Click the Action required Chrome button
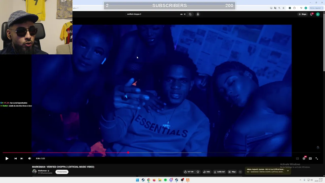The height and width of the screenshot is (183, 325). tap(316, 8)
